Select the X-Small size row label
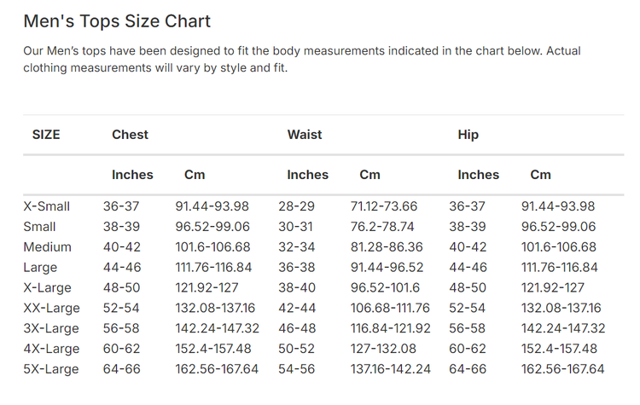The width and height of the screenshot is (640, 405). coord(47,206)
